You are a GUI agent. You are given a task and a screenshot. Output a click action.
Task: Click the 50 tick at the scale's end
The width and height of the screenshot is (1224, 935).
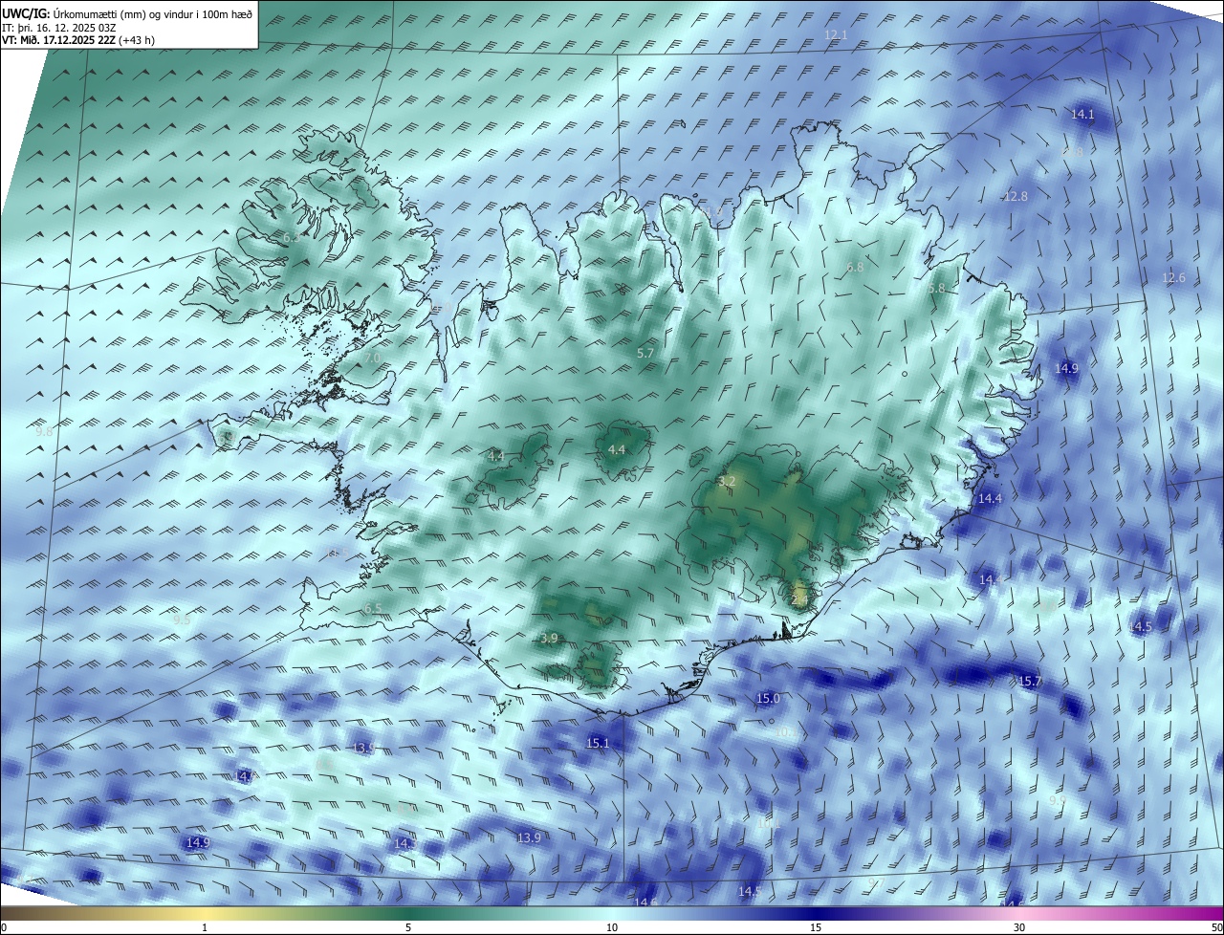tap(1216, 927)
